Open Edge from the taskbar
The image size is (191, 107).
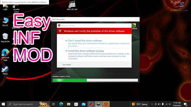(61, 104)
